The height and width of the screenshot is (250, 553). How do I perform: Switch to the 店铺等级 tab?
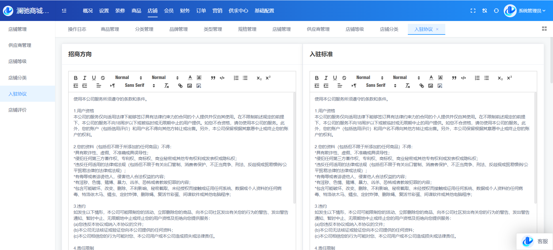coord(355,29)
